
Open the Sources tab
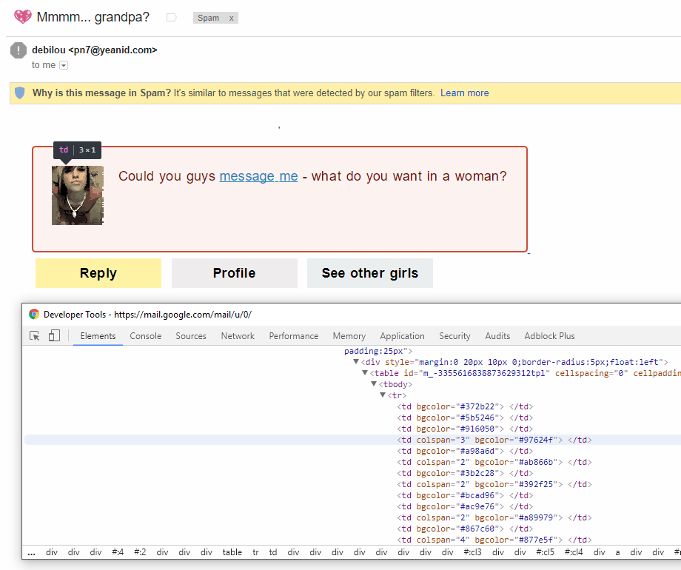[191, 336]
